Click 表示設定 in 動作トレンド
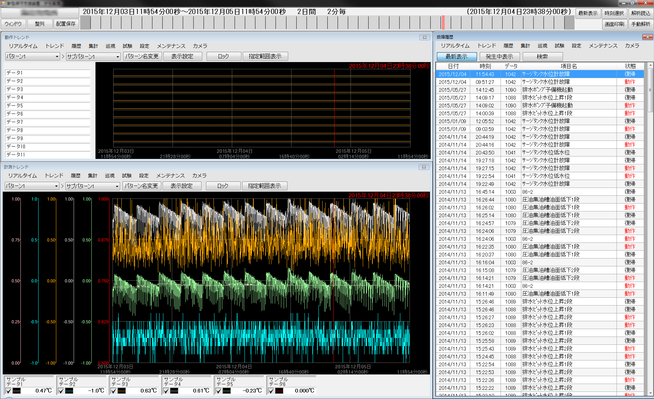This screenshot has width=654, height=399. [x=182, y=56]
